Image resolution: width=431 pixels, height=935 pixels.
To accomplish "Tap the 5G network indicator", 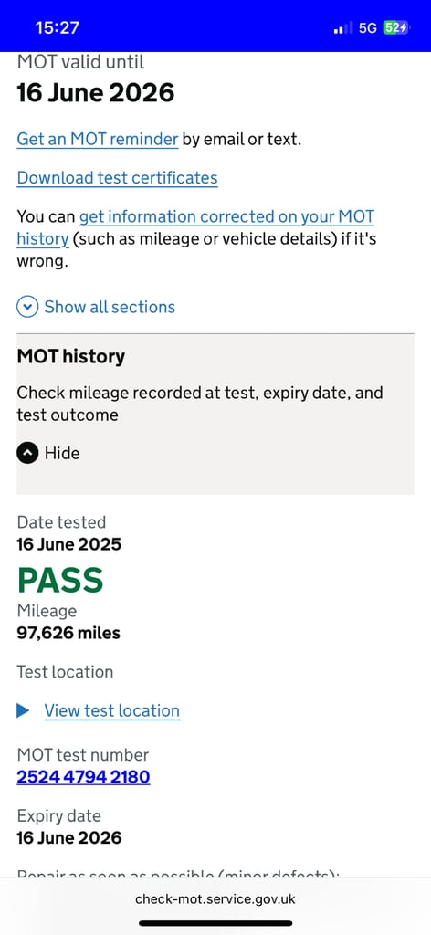I will coord(368,27).
